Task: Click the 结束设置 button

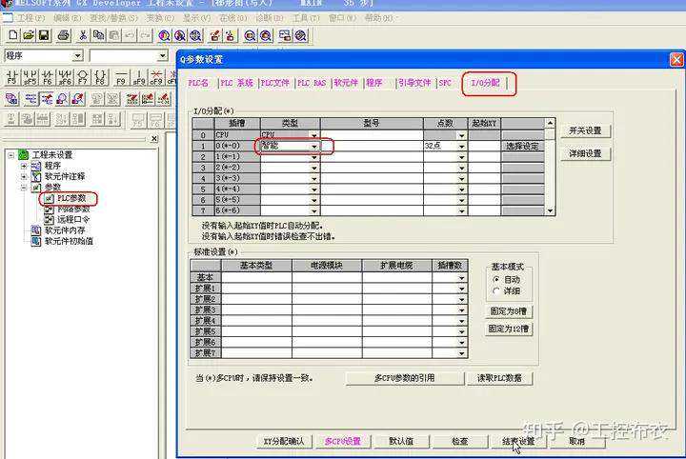Action: [518, 442]
